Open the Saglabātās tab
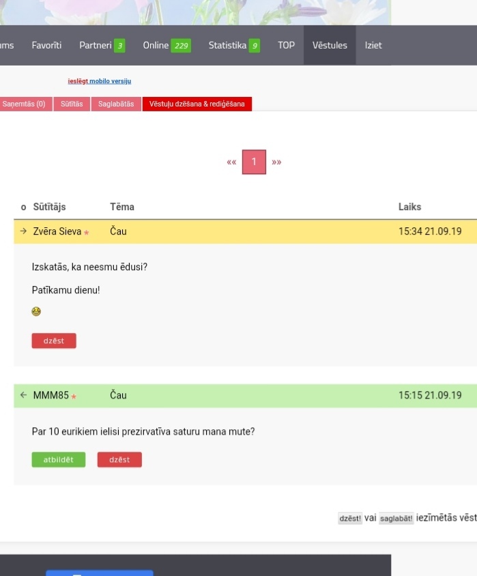 (116, 104)
